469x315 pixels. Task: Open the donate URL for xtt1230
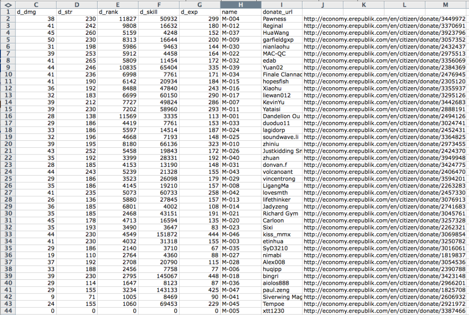tap(384, 311)
